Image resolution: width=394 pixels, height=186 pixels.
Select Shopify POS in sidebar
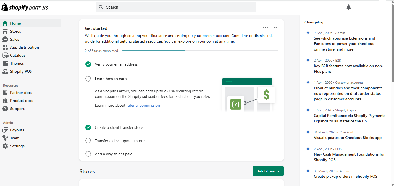[x=21, y=71]
